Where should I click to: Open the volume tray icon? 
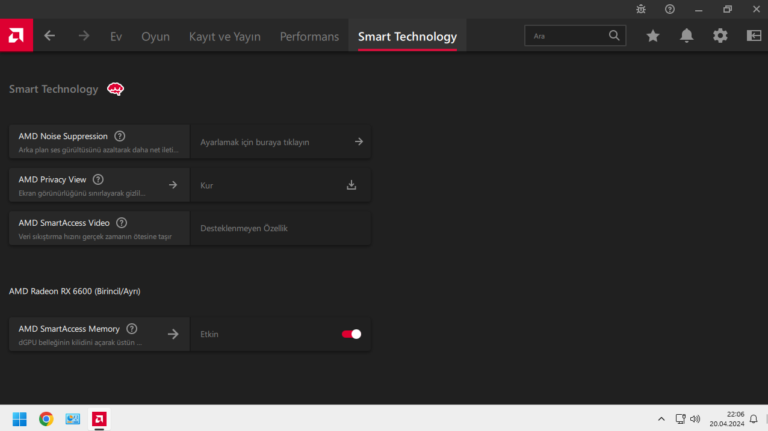coord(695,419)
